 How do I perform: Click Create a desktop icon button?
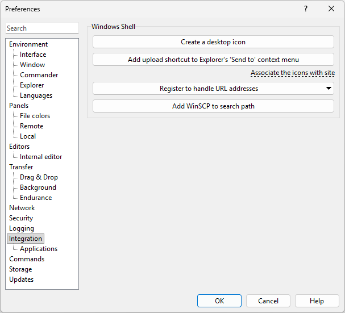pyautogui.click(x=213, y=42)
